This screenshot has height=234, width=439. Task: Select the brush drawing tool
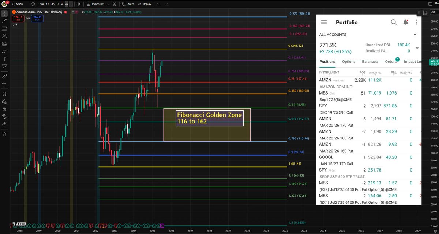(4, 51)
